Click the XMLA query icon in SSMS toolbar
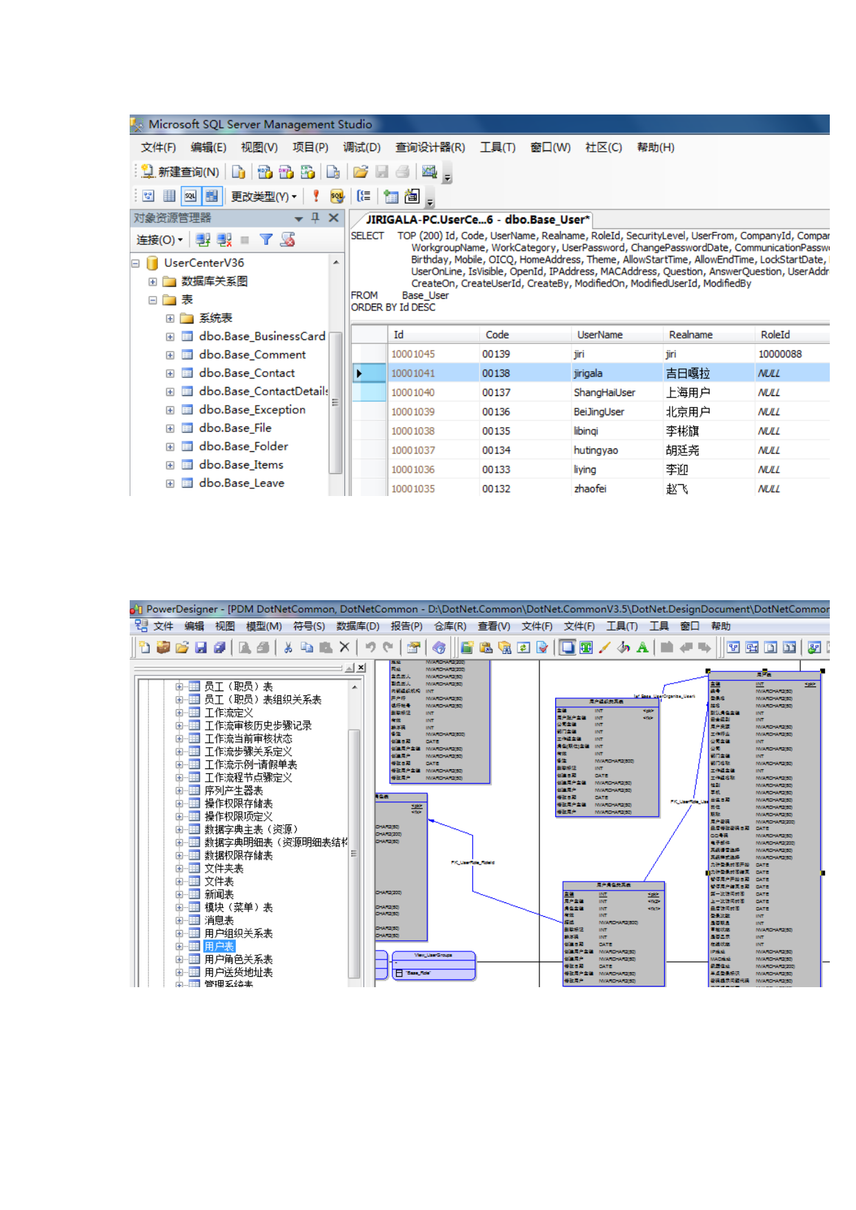 (x=307, y=172)
